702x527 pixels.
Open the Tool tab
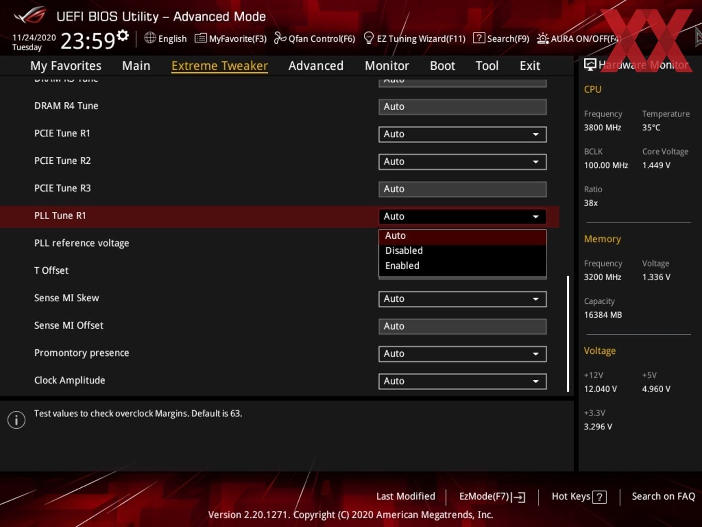coord(487,66)
